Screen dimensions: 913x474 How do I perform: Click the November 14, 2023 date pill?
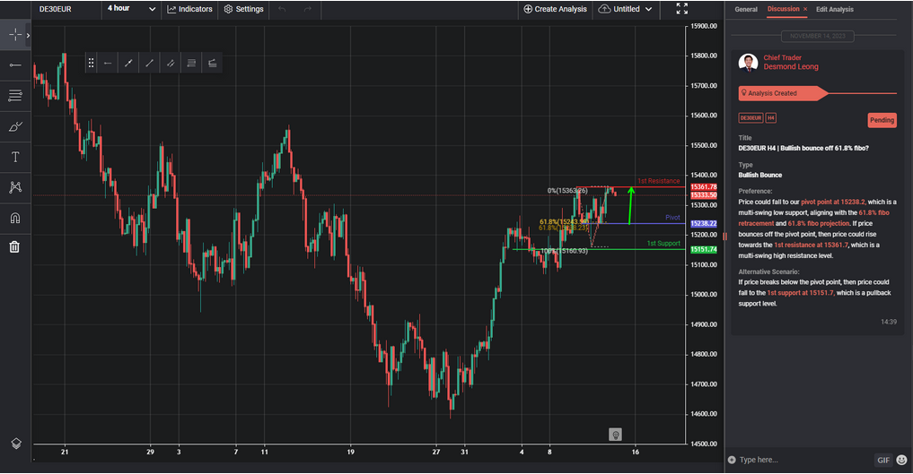coord(818,36)
